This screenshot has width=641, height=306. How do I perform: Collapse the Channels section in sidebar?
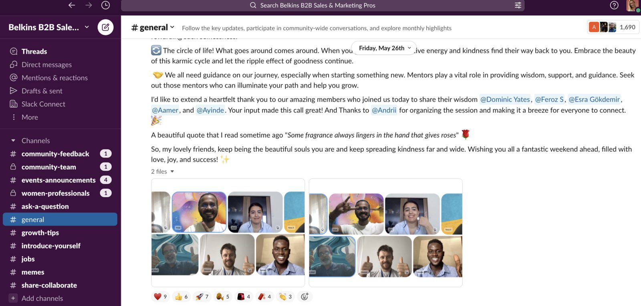tap(13, 141)
